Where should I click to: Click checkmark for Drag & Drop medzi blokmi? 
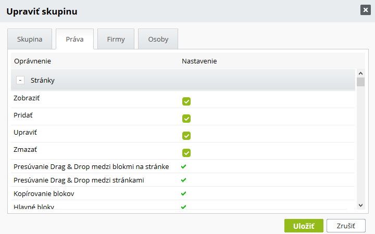[183, 166]
